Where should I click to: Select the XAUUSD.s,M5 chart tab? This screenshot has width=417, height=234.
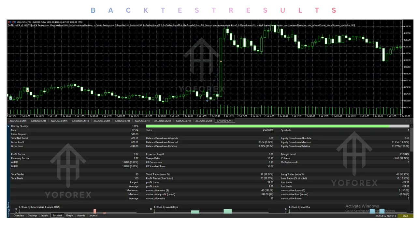225,121
